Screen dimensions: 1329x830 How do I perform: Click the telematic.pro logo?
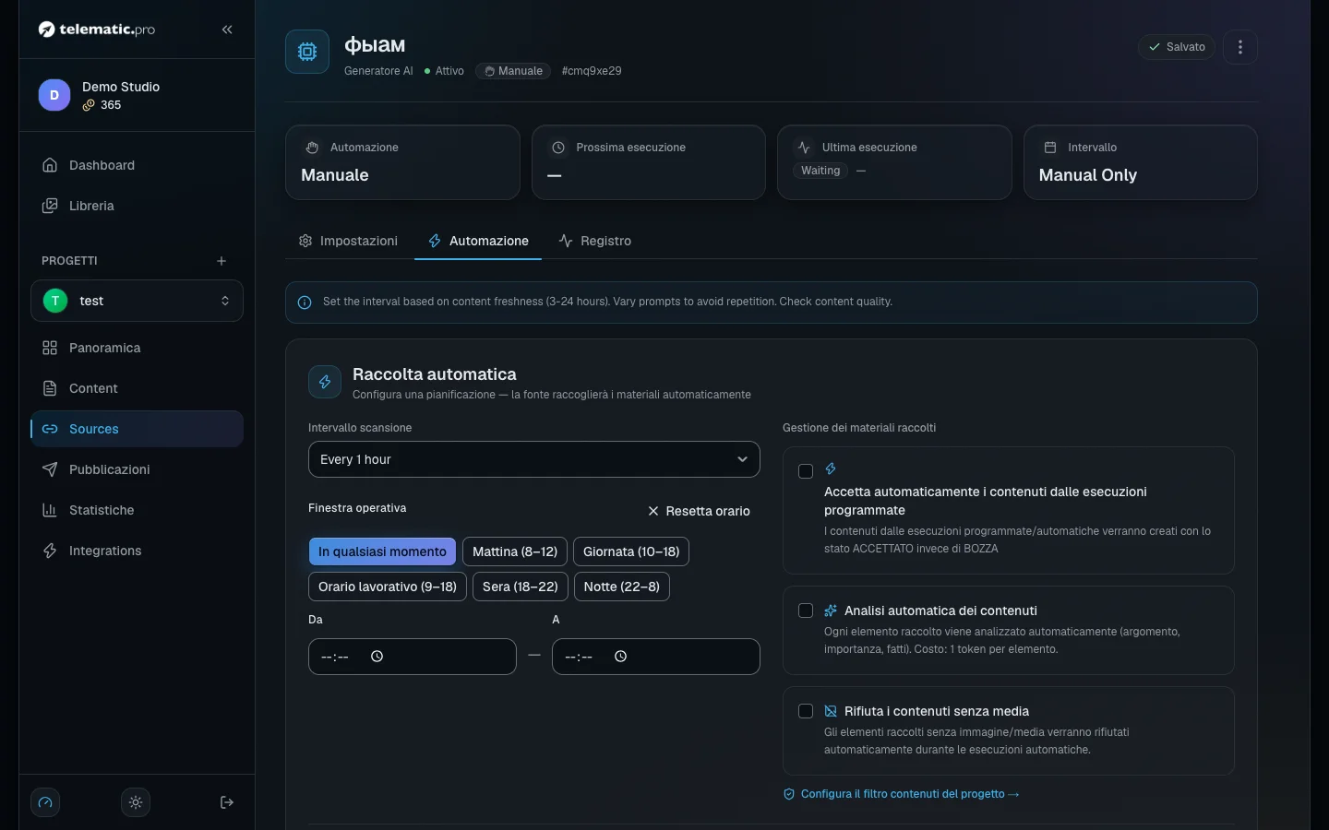[x=97, y=30]
